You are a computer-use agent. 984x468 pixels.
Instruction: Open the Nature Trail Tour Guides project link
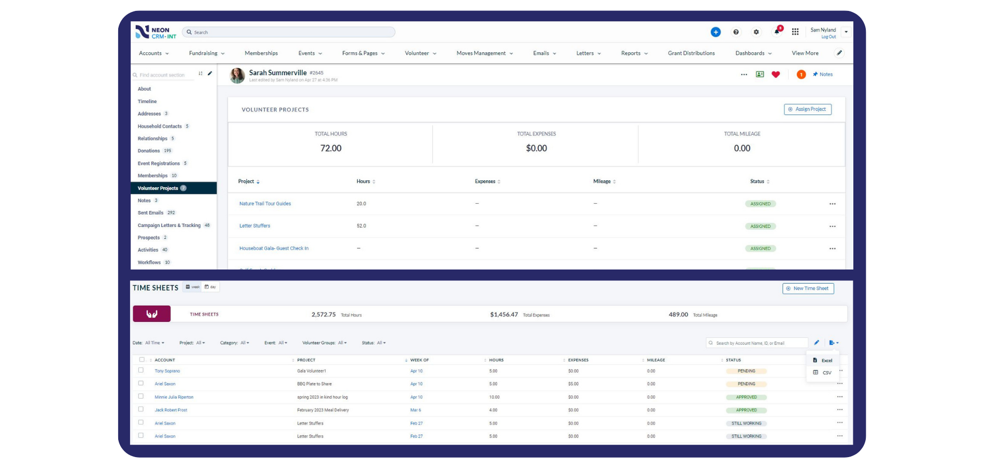pyautogui.click(x=265, y=203)
